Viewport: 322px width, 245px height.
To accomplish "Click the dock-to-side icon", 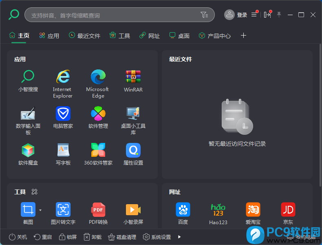I will [267, 15].
